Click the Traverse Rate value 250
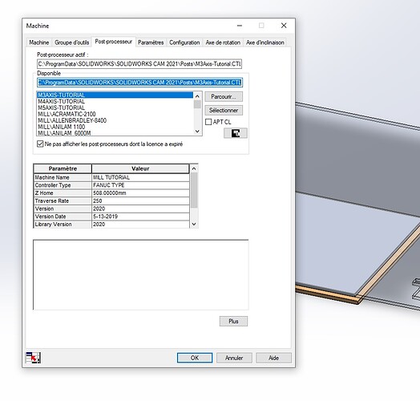 (x=140, y=200)
